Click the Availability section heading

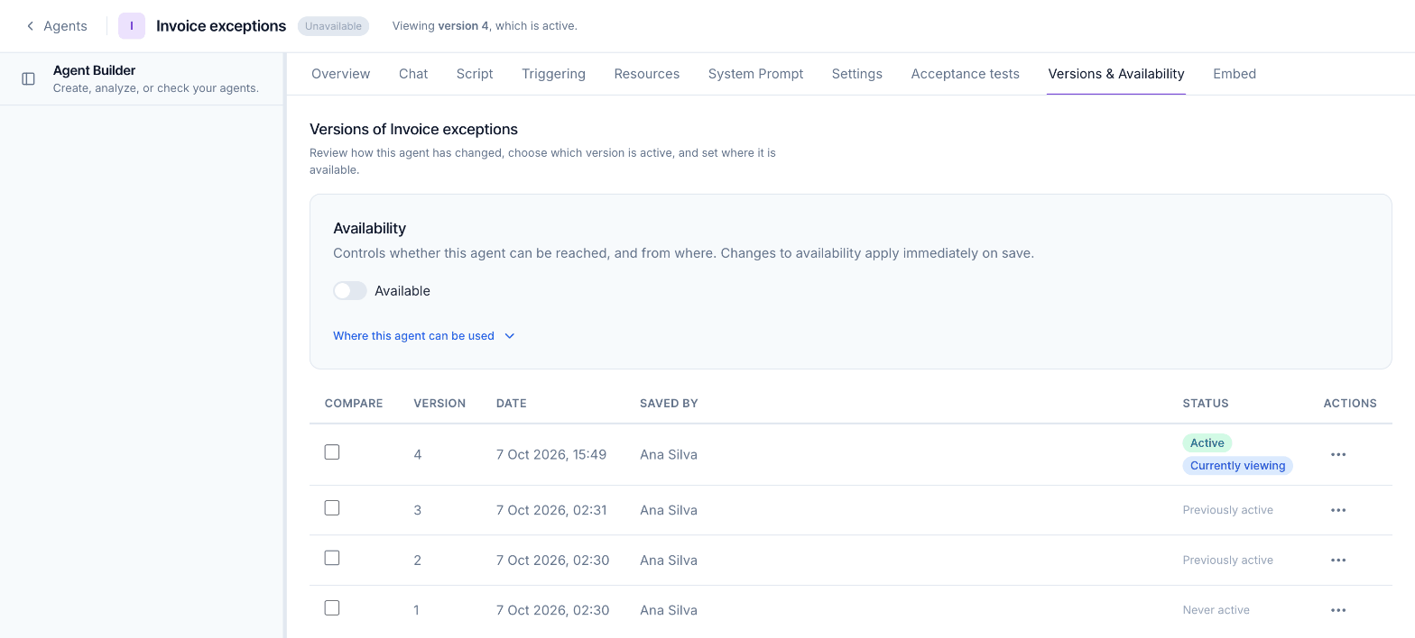coord(370,229)
